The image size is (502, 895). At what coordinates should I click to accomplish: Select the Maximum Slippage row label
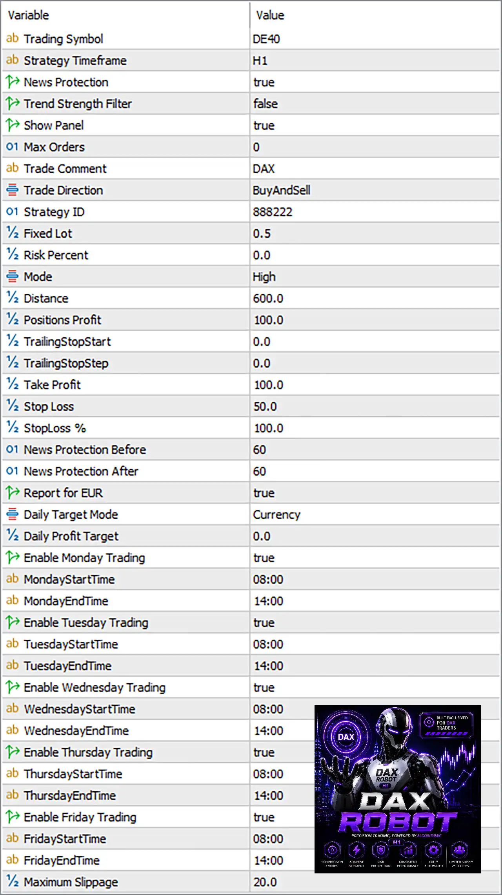pos(71,882)
